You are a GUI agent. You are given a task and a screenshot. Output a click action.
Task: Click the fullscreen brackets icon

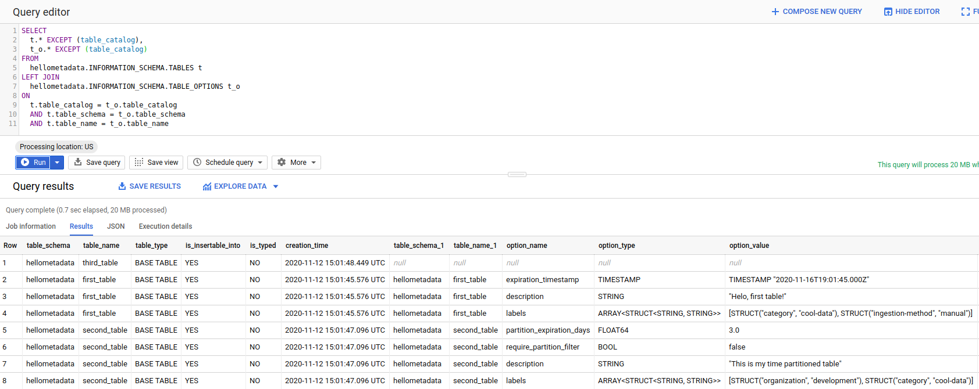(966, 12)
